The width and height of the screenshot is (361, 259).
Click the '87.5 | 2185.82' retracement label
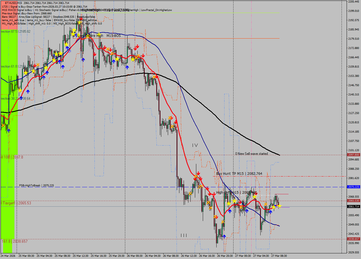point(16,32)
